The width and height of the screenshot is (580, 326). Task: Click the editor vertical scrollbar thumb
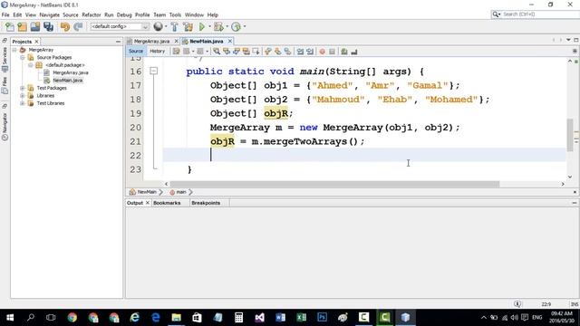(570, 135)
